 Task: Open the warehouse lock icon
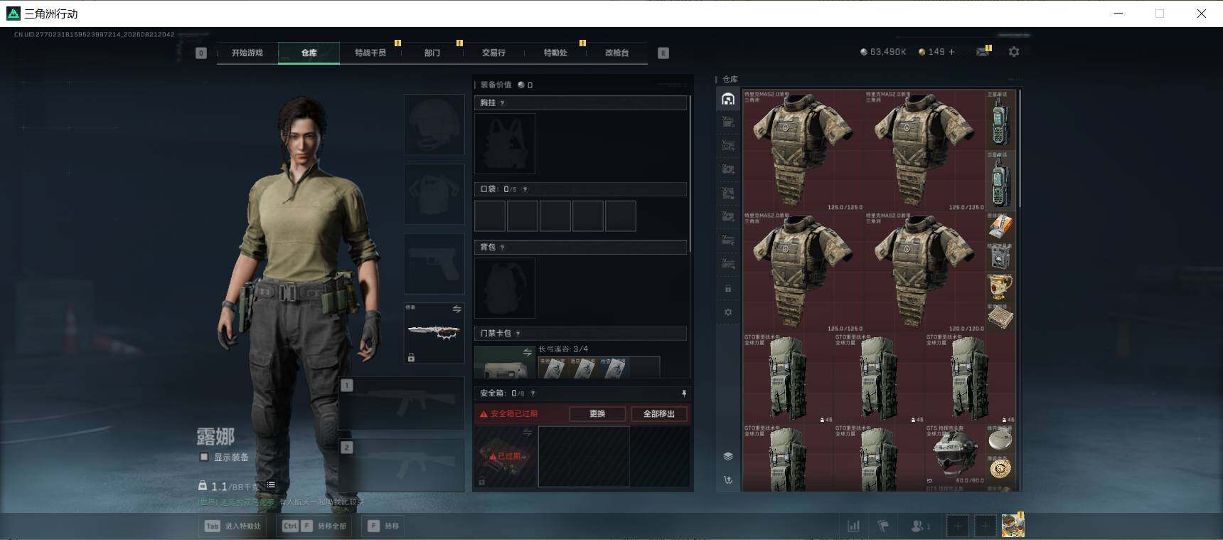pyautogui.click(x=728, y=289)
